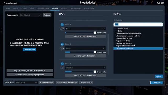The height and width of the screenshot is (95, 168).
Task: Select Segure os freios regulares
Action: 138,48
